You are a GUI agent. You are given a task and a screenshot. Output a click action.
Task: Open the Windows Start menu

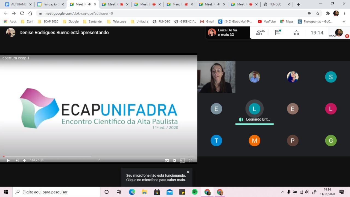click(6, 192)
